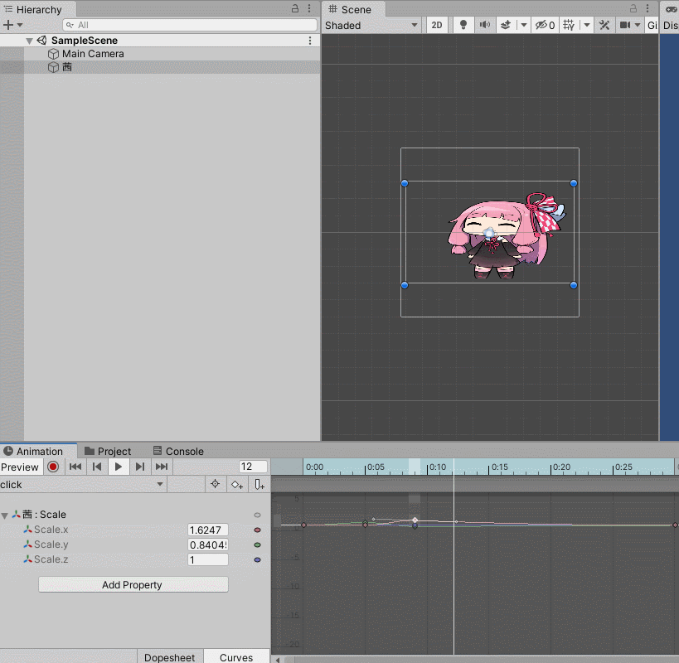Click the red Scale.x curve color dot
The image size is (679, 663).
(257, 530)
